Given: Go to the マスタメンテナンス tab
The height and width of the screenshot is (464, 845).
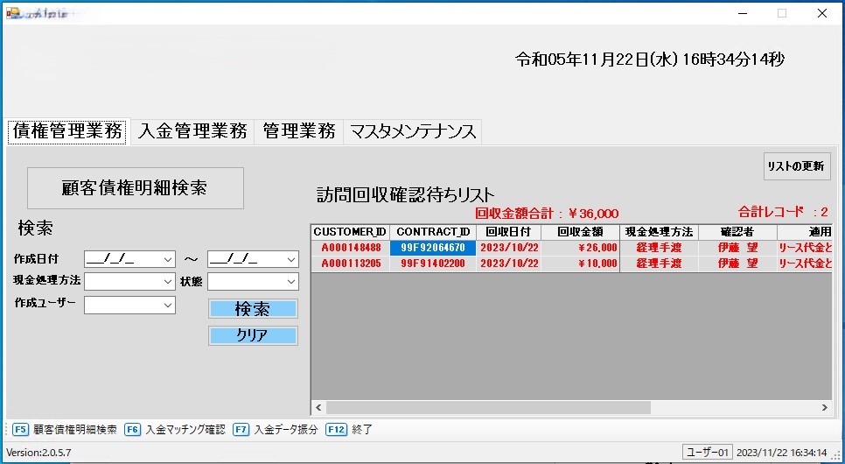Looking at the screenshot, I should pyautogui.click(x=413, y=131).
